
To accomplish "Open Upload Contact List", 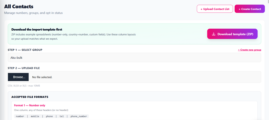I will [x=215, y=9].
